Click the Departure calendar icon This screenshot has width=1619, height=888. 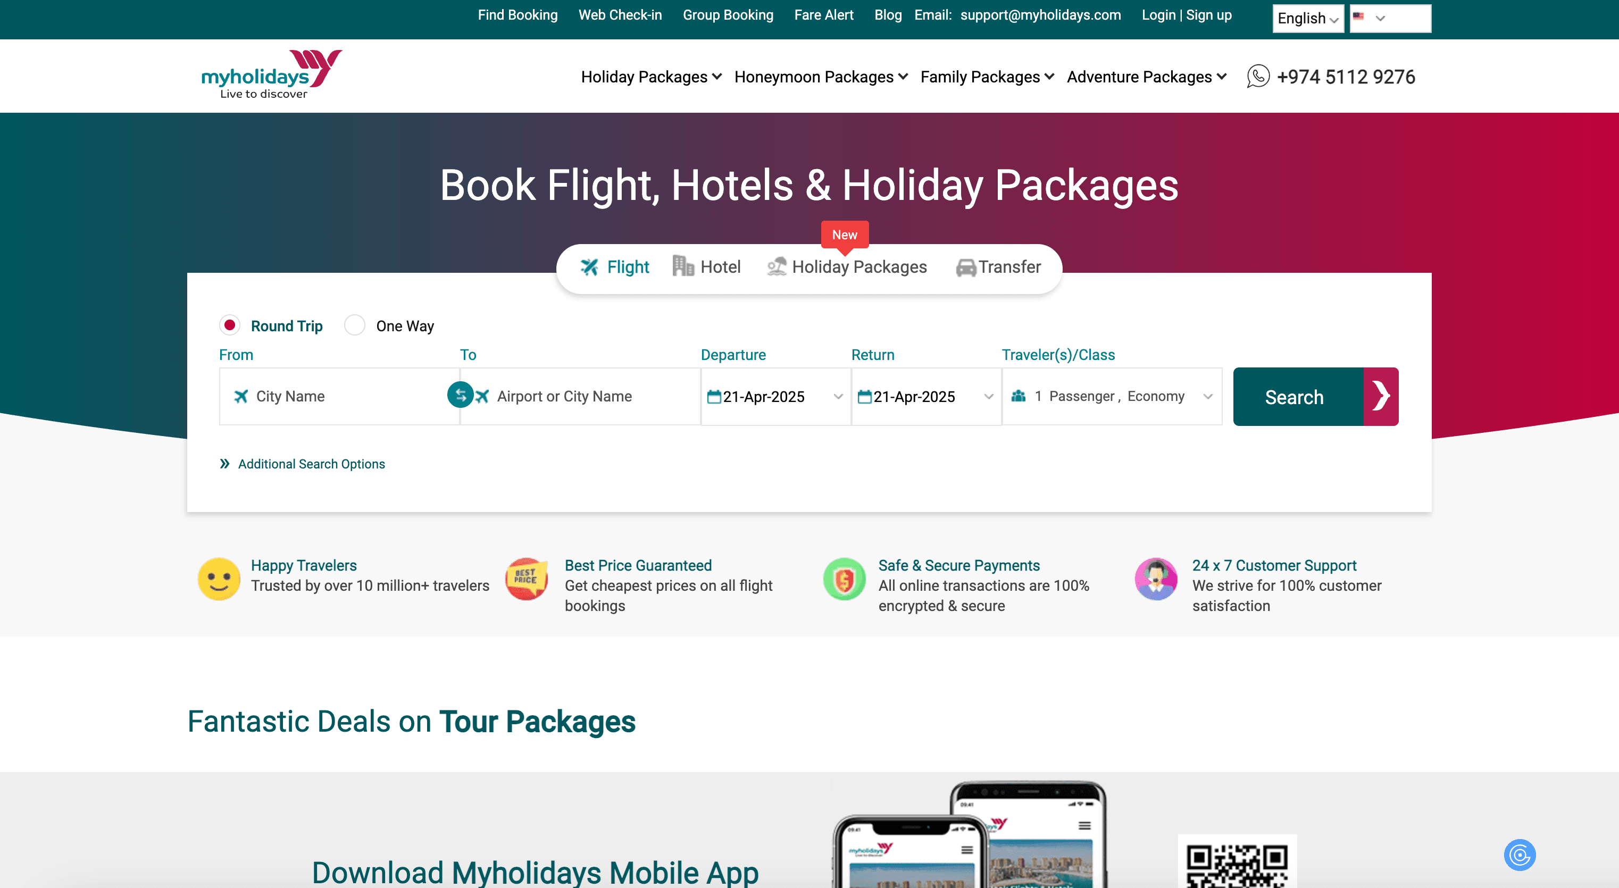(714, 397)
